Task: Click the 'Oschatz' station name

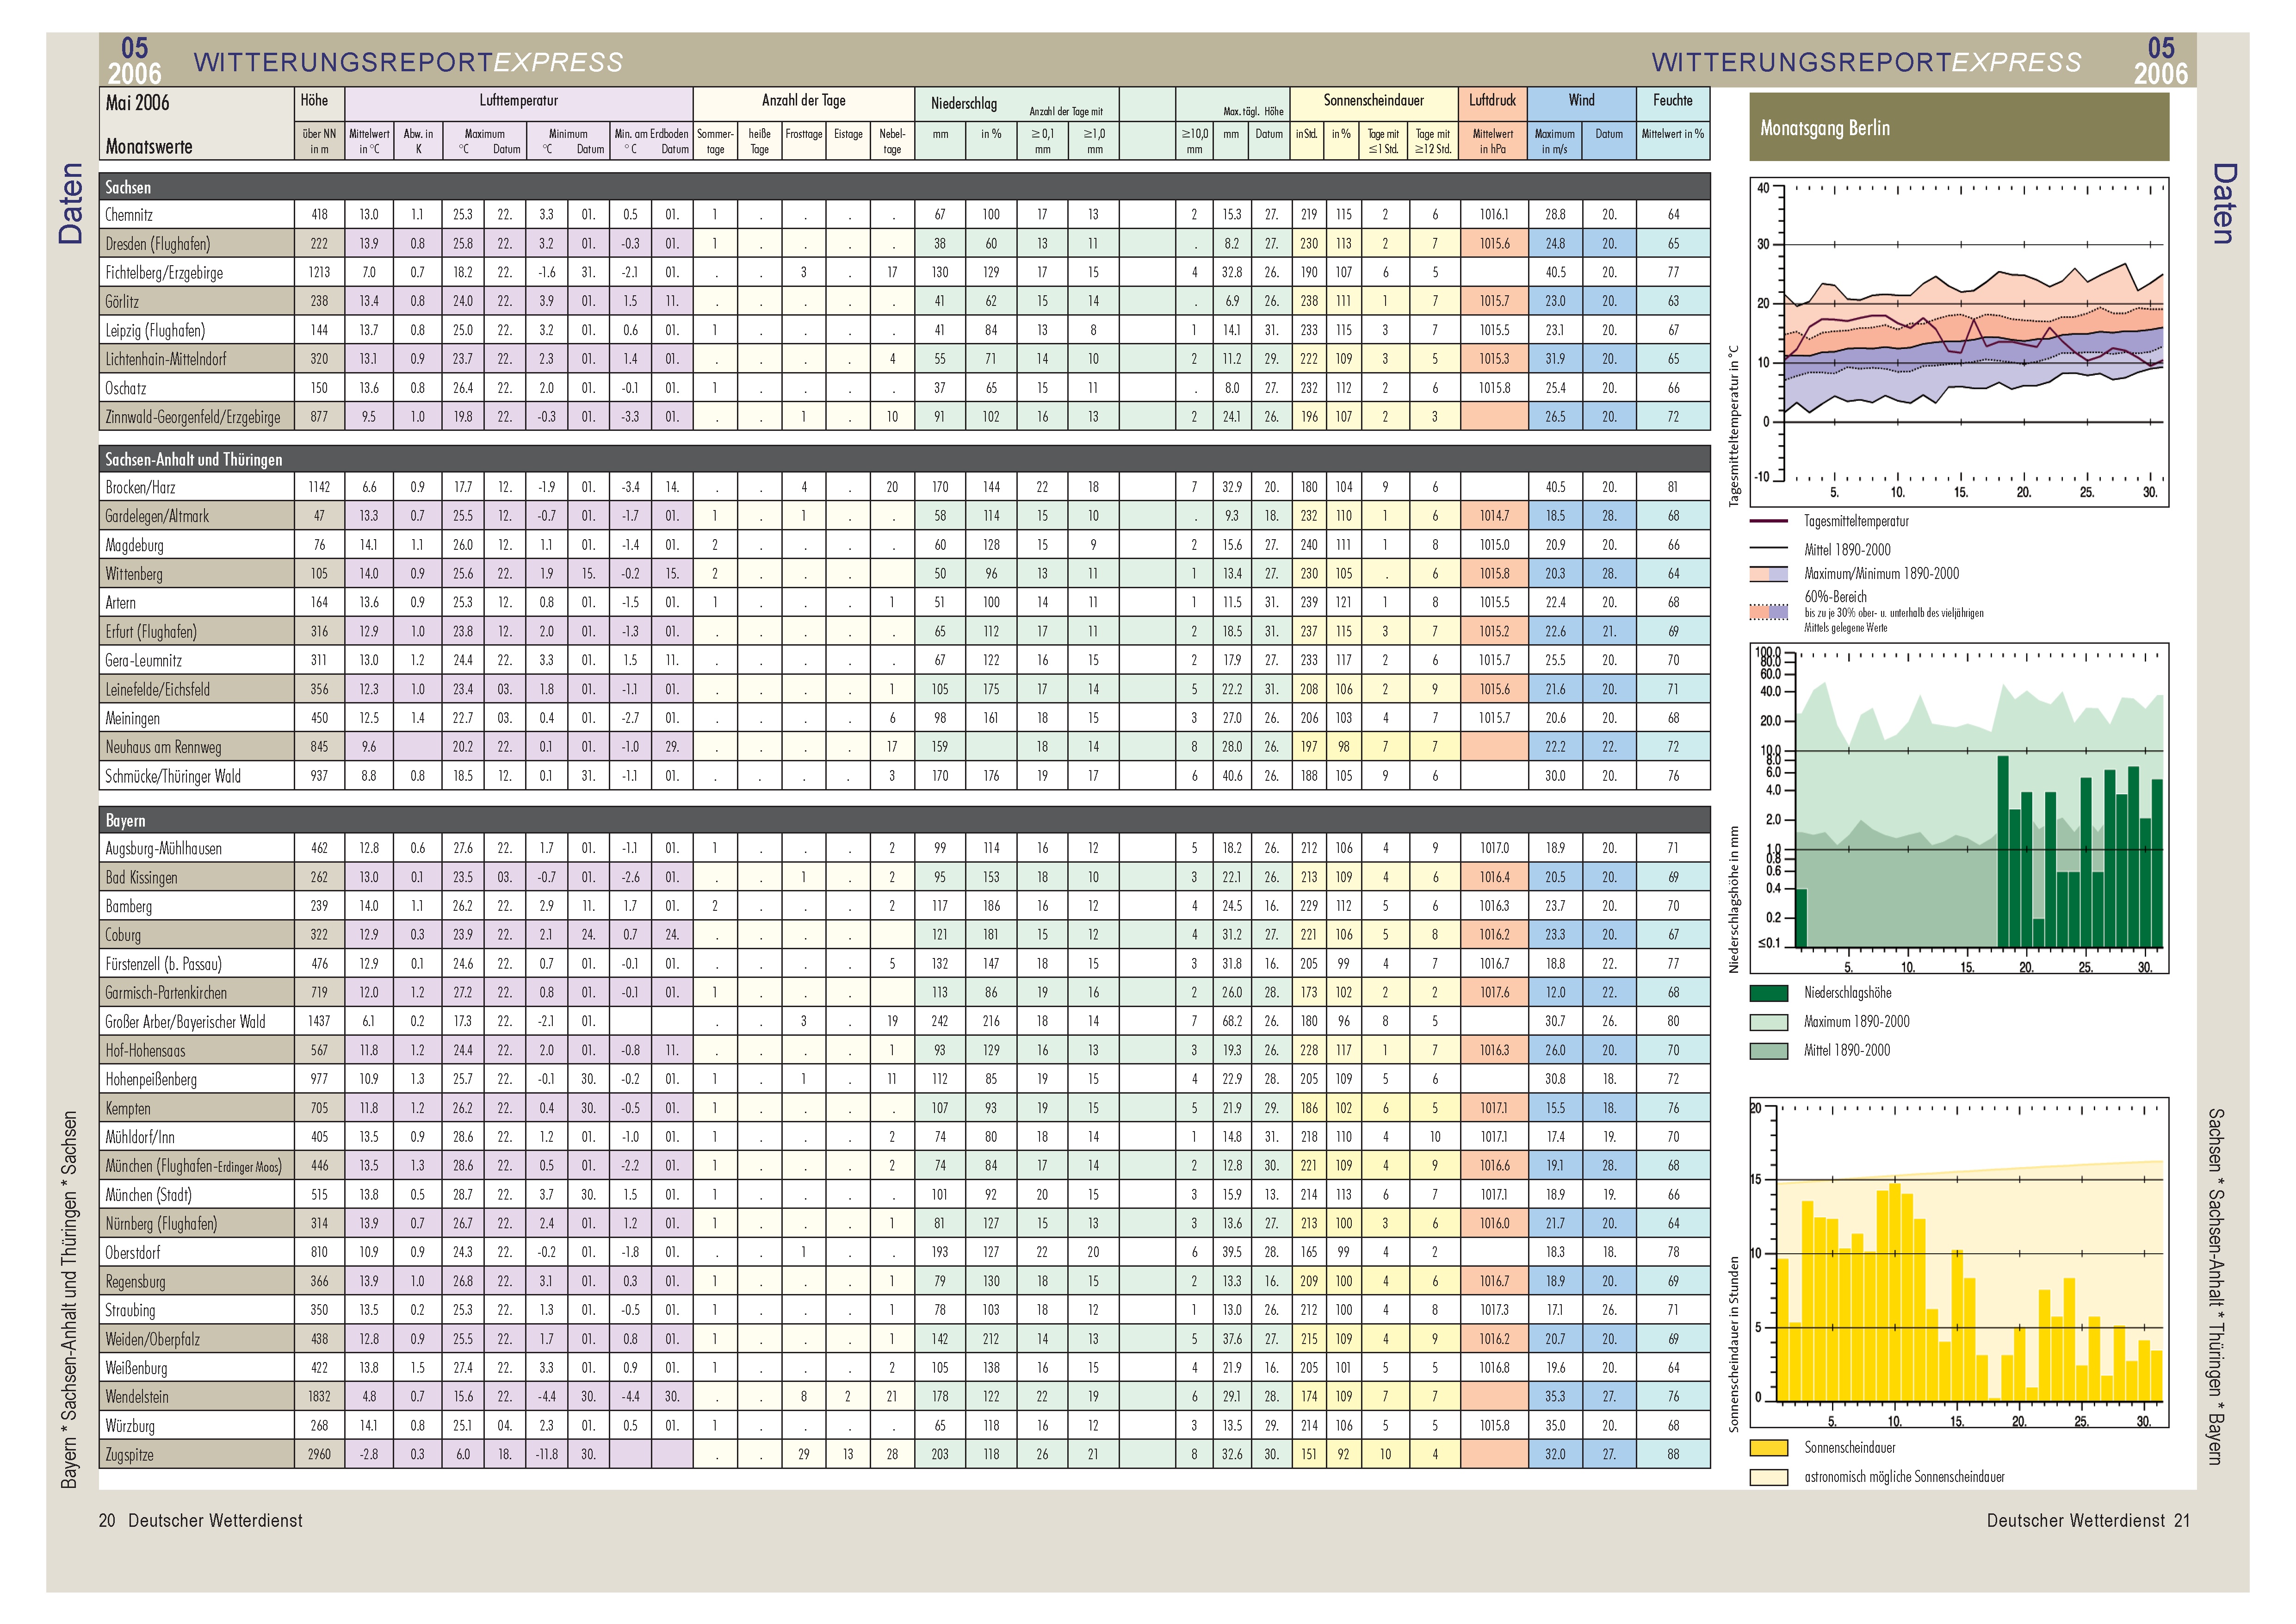Action: tap(126, 388)
